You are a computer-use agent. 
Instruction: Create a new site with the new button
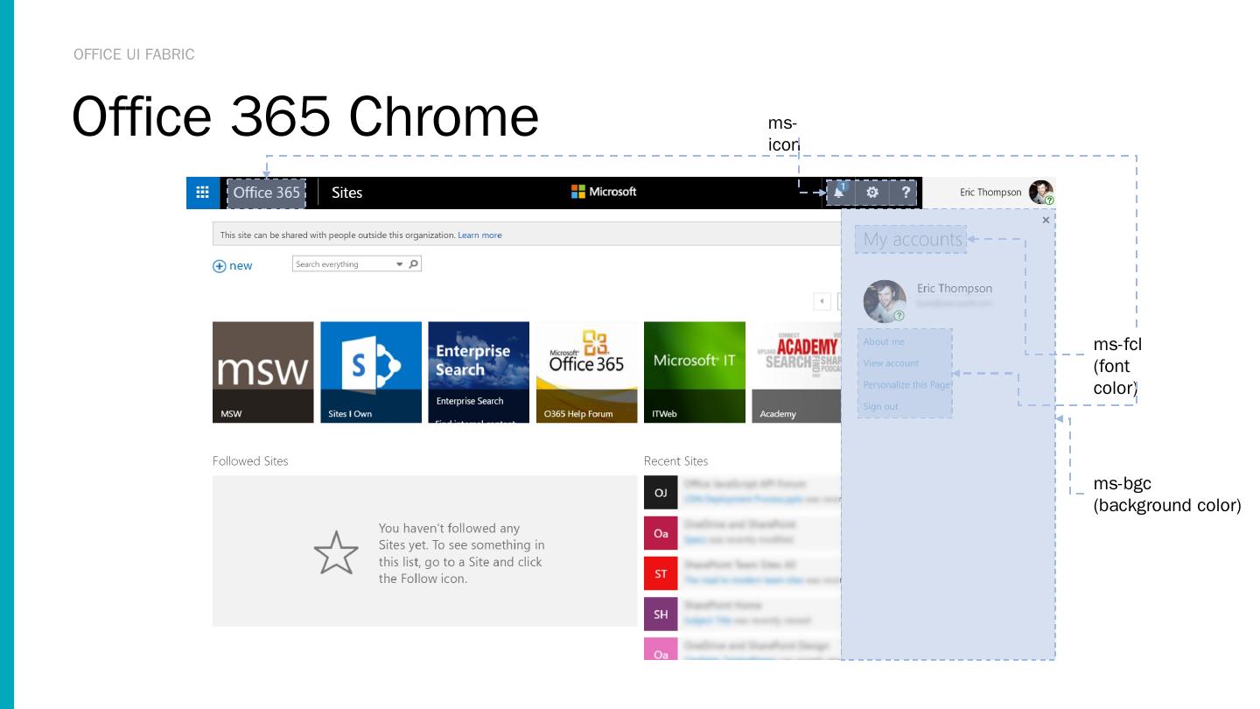[x=233, y=266]
